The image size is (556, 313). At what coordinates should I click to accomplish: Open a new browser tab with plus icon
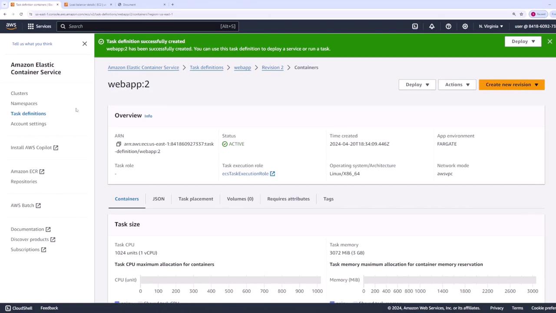172,4
